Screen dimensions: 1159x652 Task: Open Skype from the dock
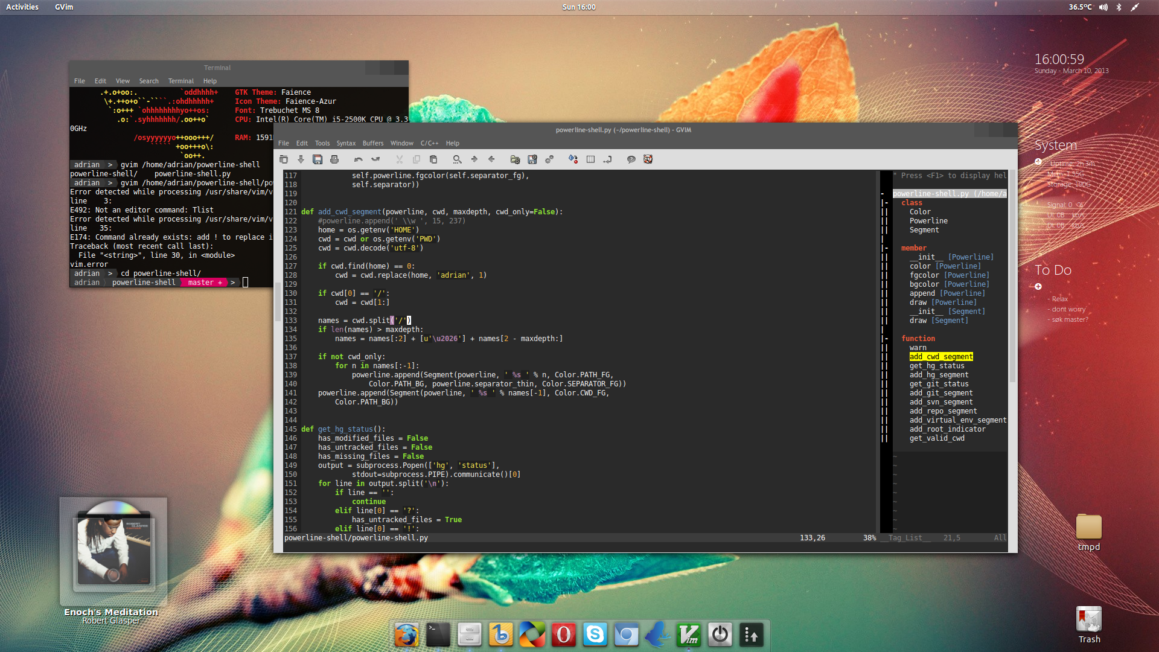pyautogui.click(x=595, y=634)
